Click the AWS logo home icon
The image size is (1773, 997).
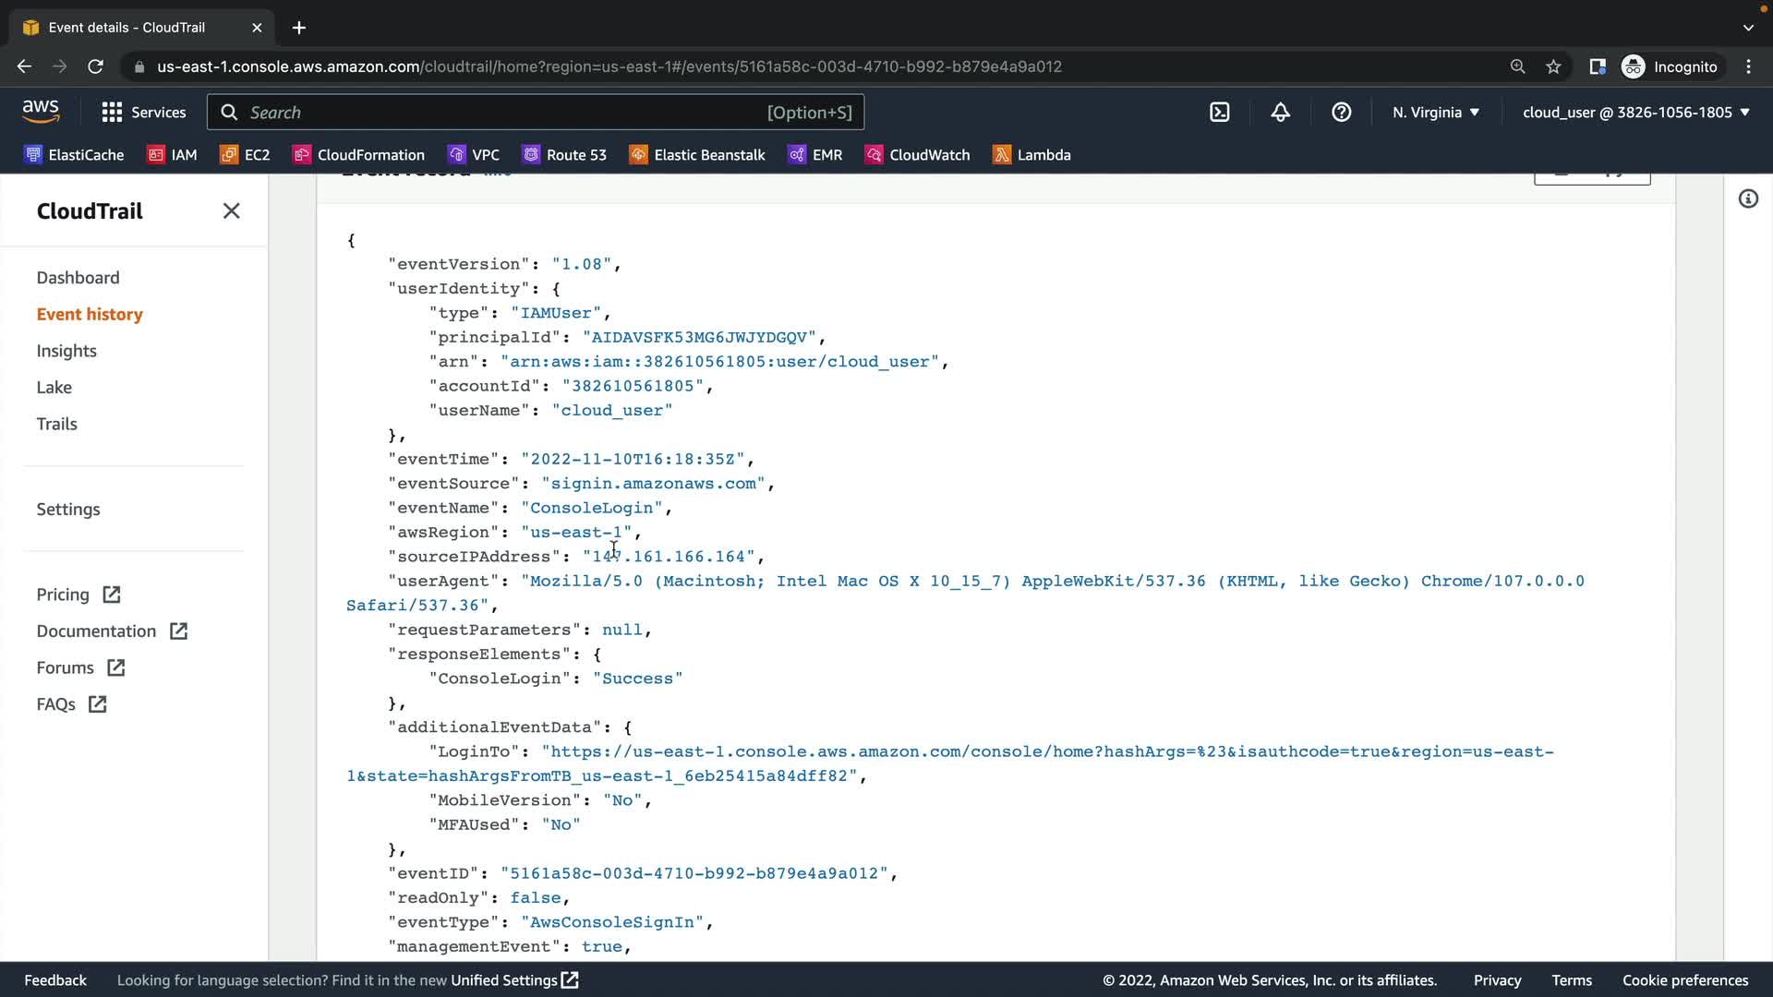pyautogui.click(x=41, y=112)
